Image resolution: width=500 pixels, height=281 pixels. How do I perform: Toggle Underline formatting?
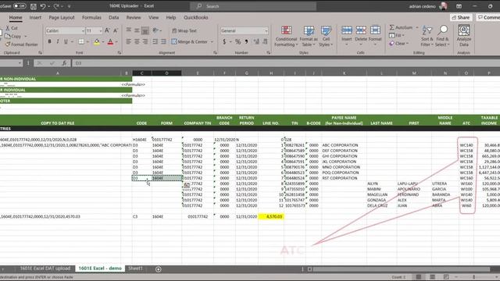(x=66, y=41)
